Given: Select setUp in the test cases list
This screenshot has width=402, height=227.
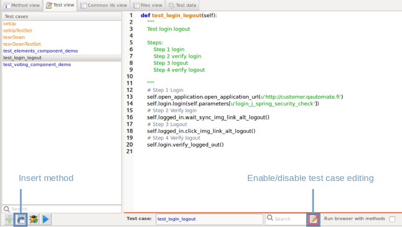Looking at the screenshot, I should [x=9, y=24].
